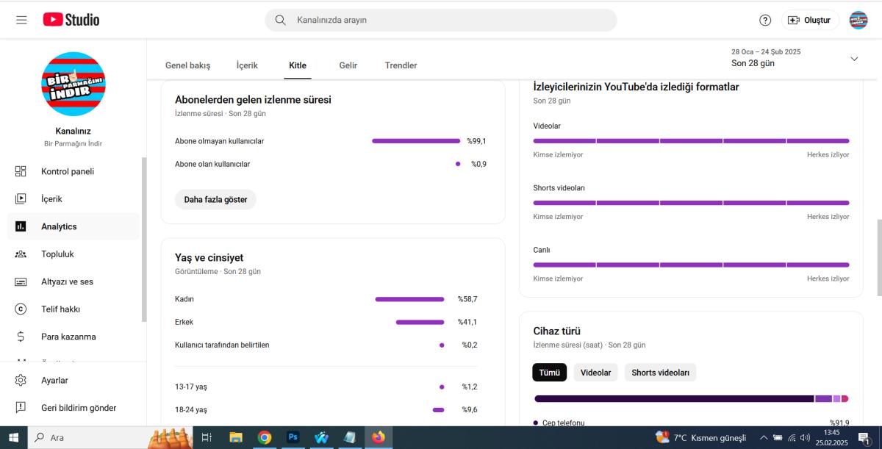Open the Trendler tab
This screenshot has width=882, height=449.
pyautogui.click(x=401, y=65)
